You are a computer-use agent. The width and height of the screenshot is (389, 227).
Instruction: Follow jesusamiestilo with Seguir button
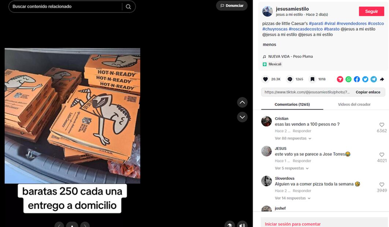pyautogui.click(x=371, y=11)
